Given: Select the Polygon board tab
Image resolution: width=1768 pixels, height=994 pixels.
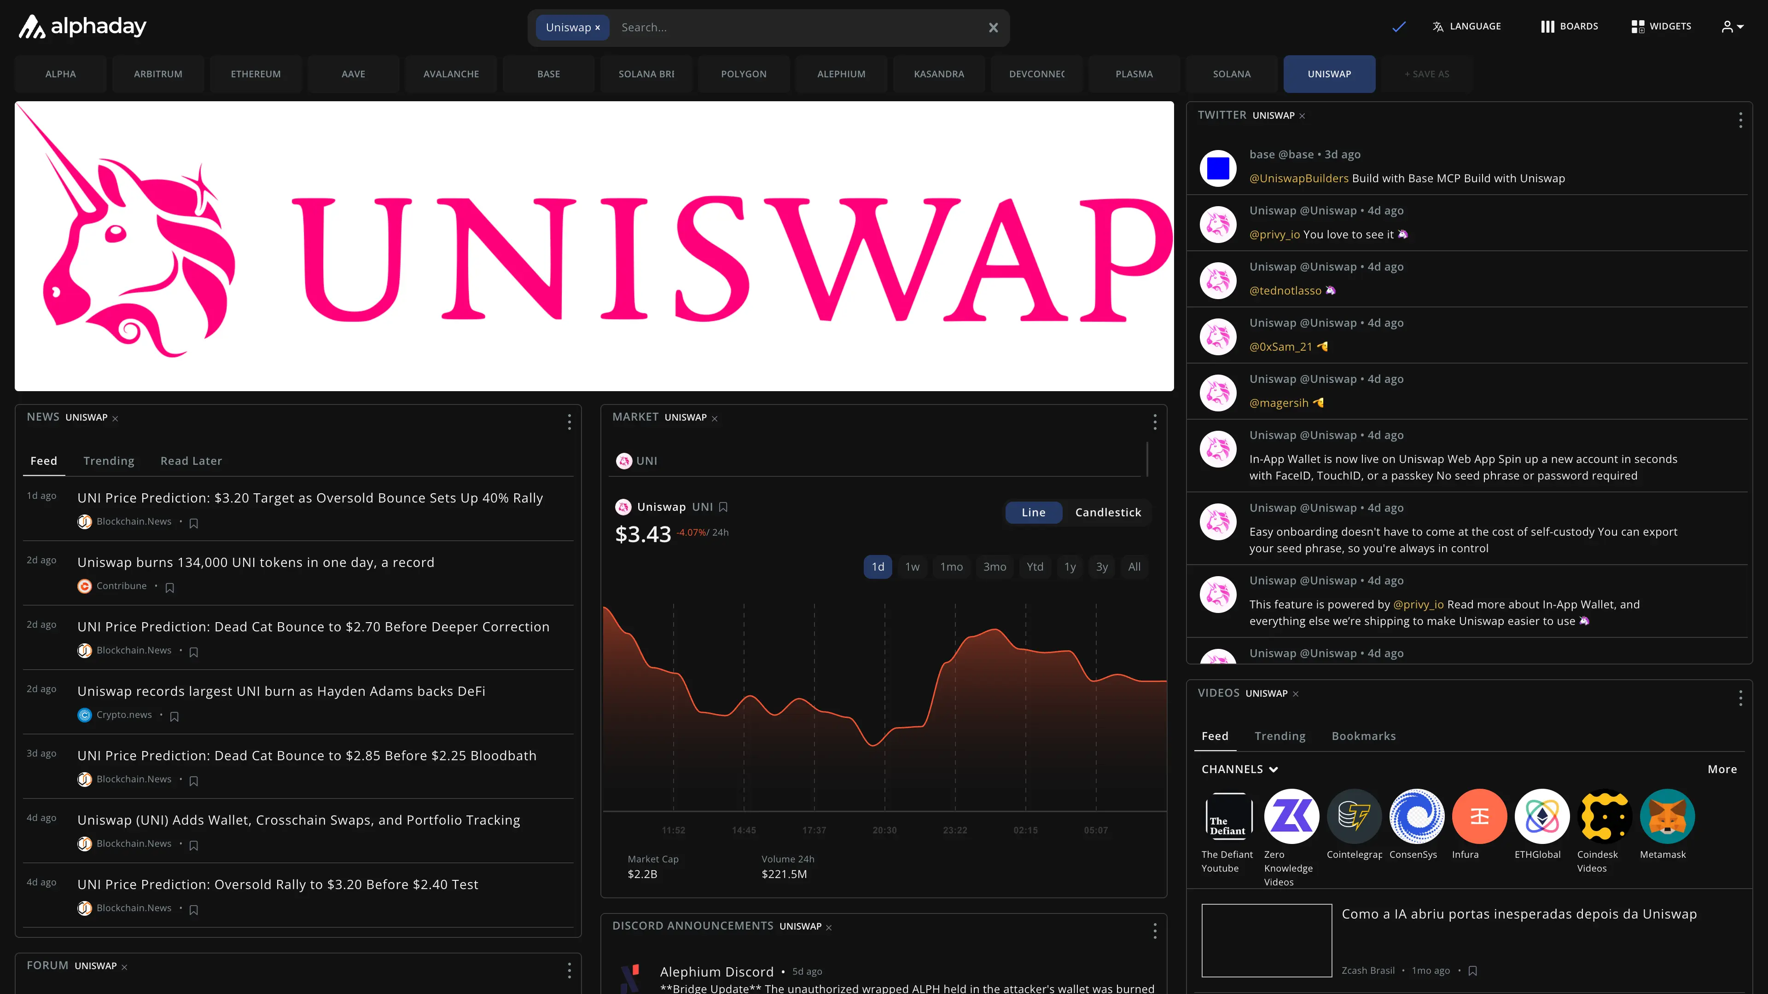Looking at the screenshot, I should pos(743,74).
